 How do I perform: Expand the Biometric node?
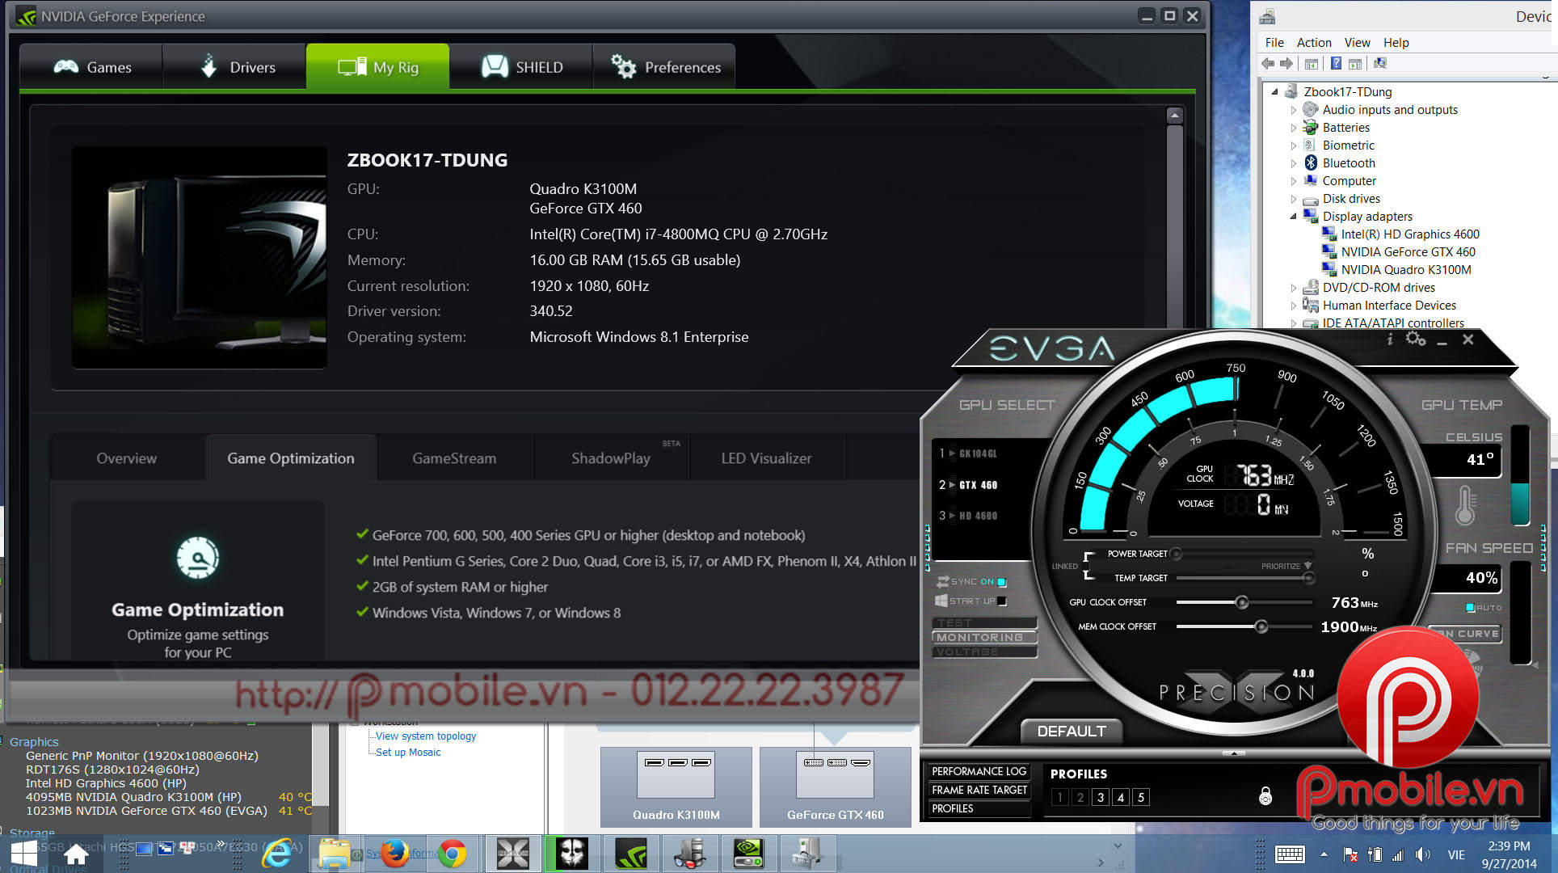pos(1294,145)
